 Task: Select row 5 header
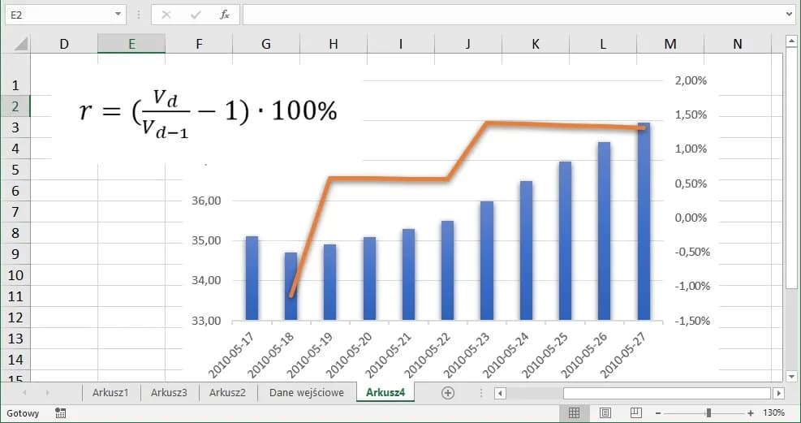pyautogui.click(x=15, y=170)
